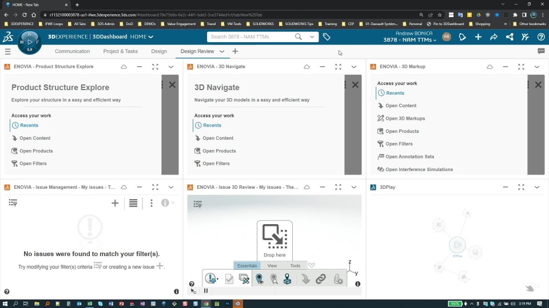Open Issue Management widget menu chevron
Screen dimensions: 549x308
click(x=171, y=187)
